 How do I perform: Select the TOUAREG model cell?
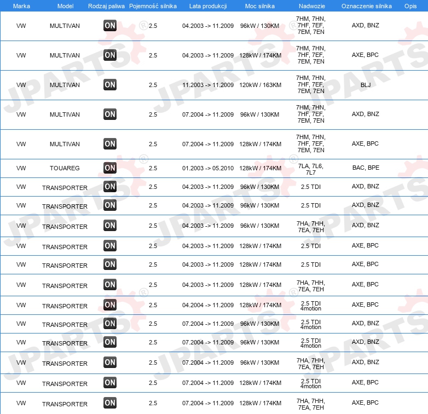tap(65, 168)
